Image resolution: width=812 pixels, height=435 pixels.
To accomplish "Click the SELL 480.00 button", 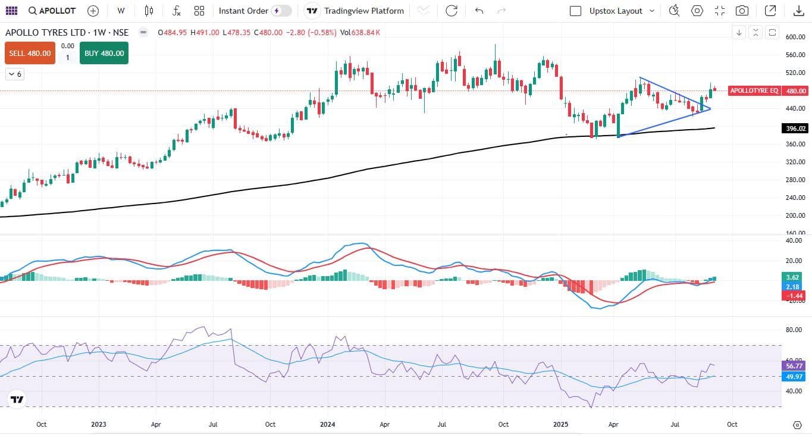I will point(30,53).
